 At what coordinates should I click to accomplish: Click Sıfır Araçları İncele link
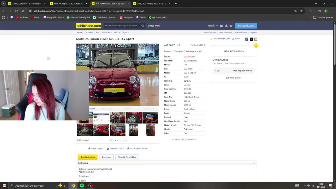point(137,149)
